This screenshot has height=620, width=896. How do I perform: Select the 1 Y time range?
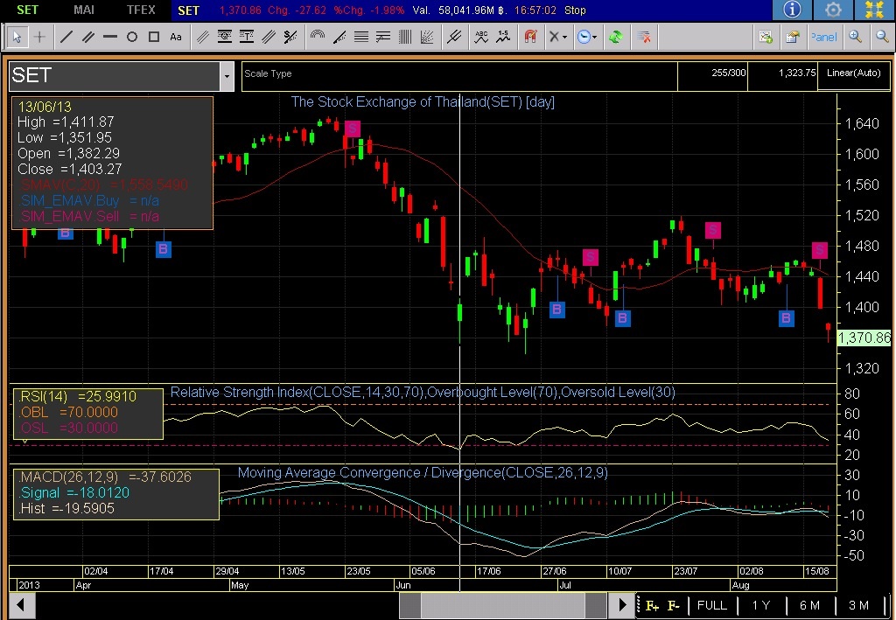click(x=761, y=606)
